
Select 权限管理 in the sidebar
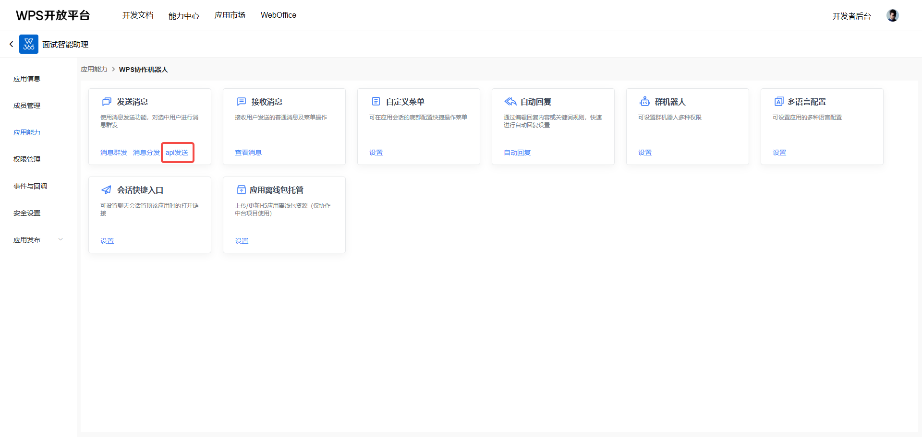point(27,159)
